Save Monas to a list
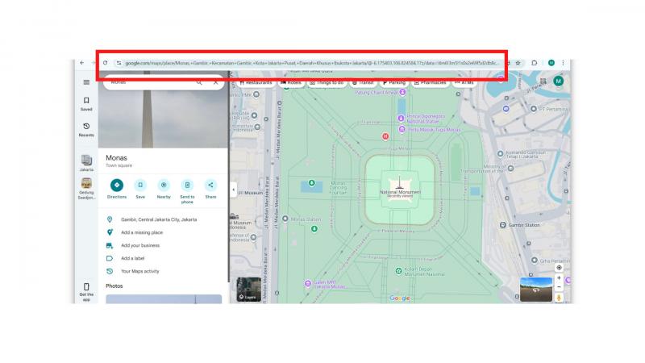 [x=140, y=186]
